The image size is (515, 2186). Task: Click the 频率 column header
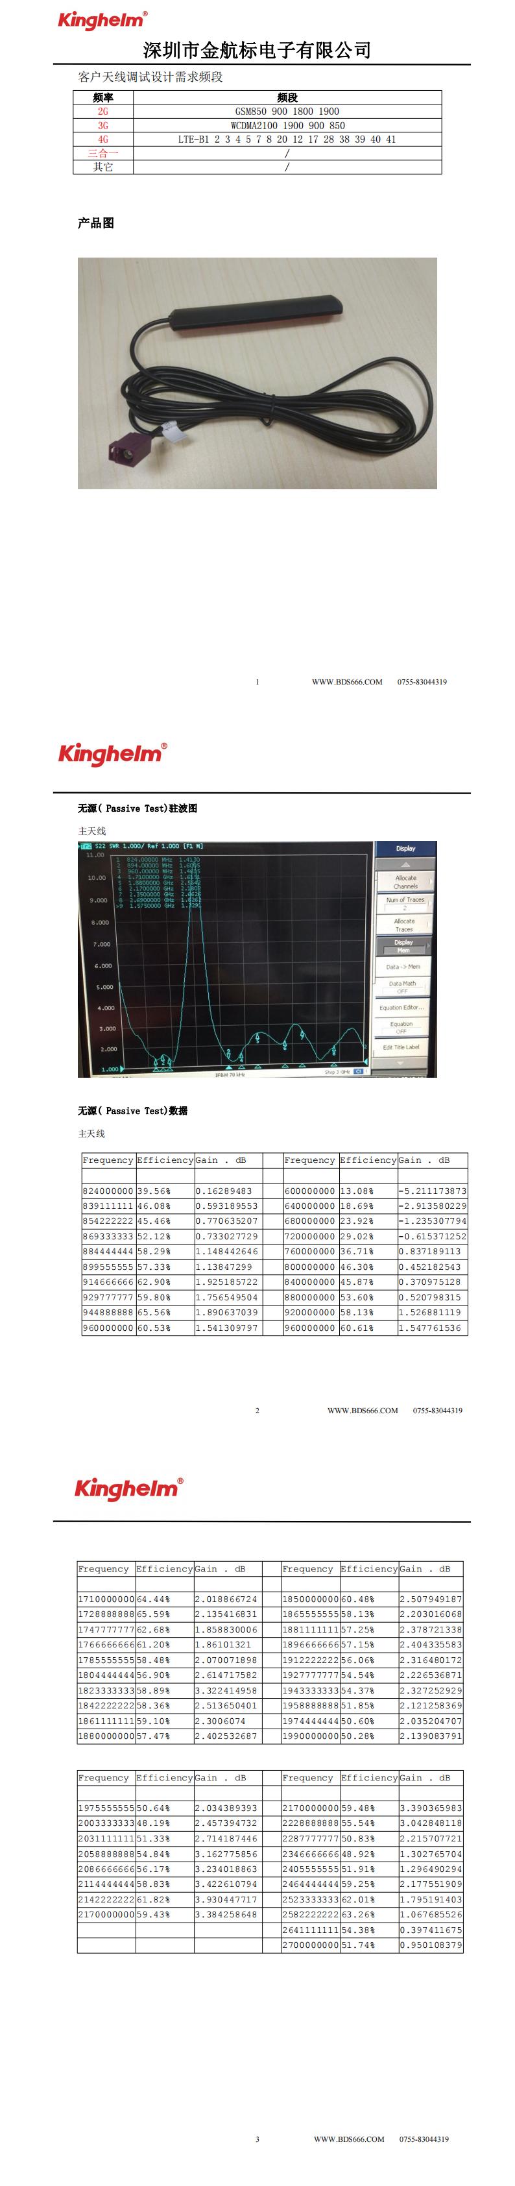102,97
